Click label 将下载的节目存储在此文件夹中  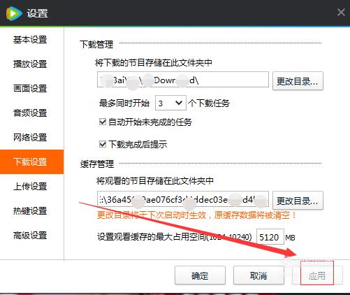154,62
